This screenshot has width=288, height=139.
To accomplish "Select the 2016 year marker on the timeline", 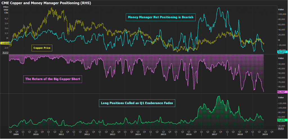I will [189, 134].
